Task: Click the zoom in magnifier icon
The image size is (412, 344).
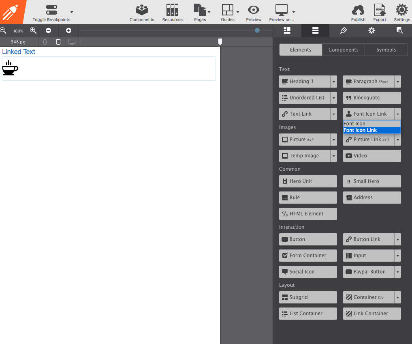Action: tap(33, 30)
